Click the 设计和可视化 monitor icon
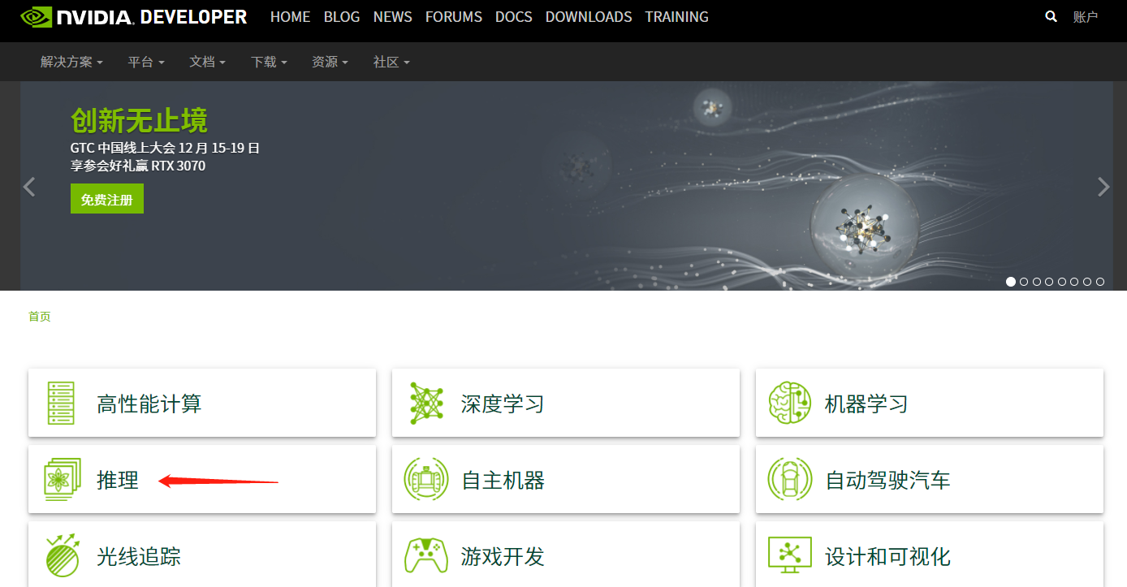Screen dimensions: 1127x587 pos(790,556)
